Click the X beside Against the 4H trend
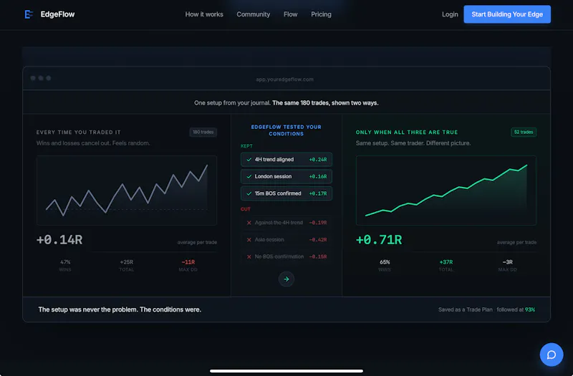The width and height of the screenshot is (573, 376). [249, 223]
